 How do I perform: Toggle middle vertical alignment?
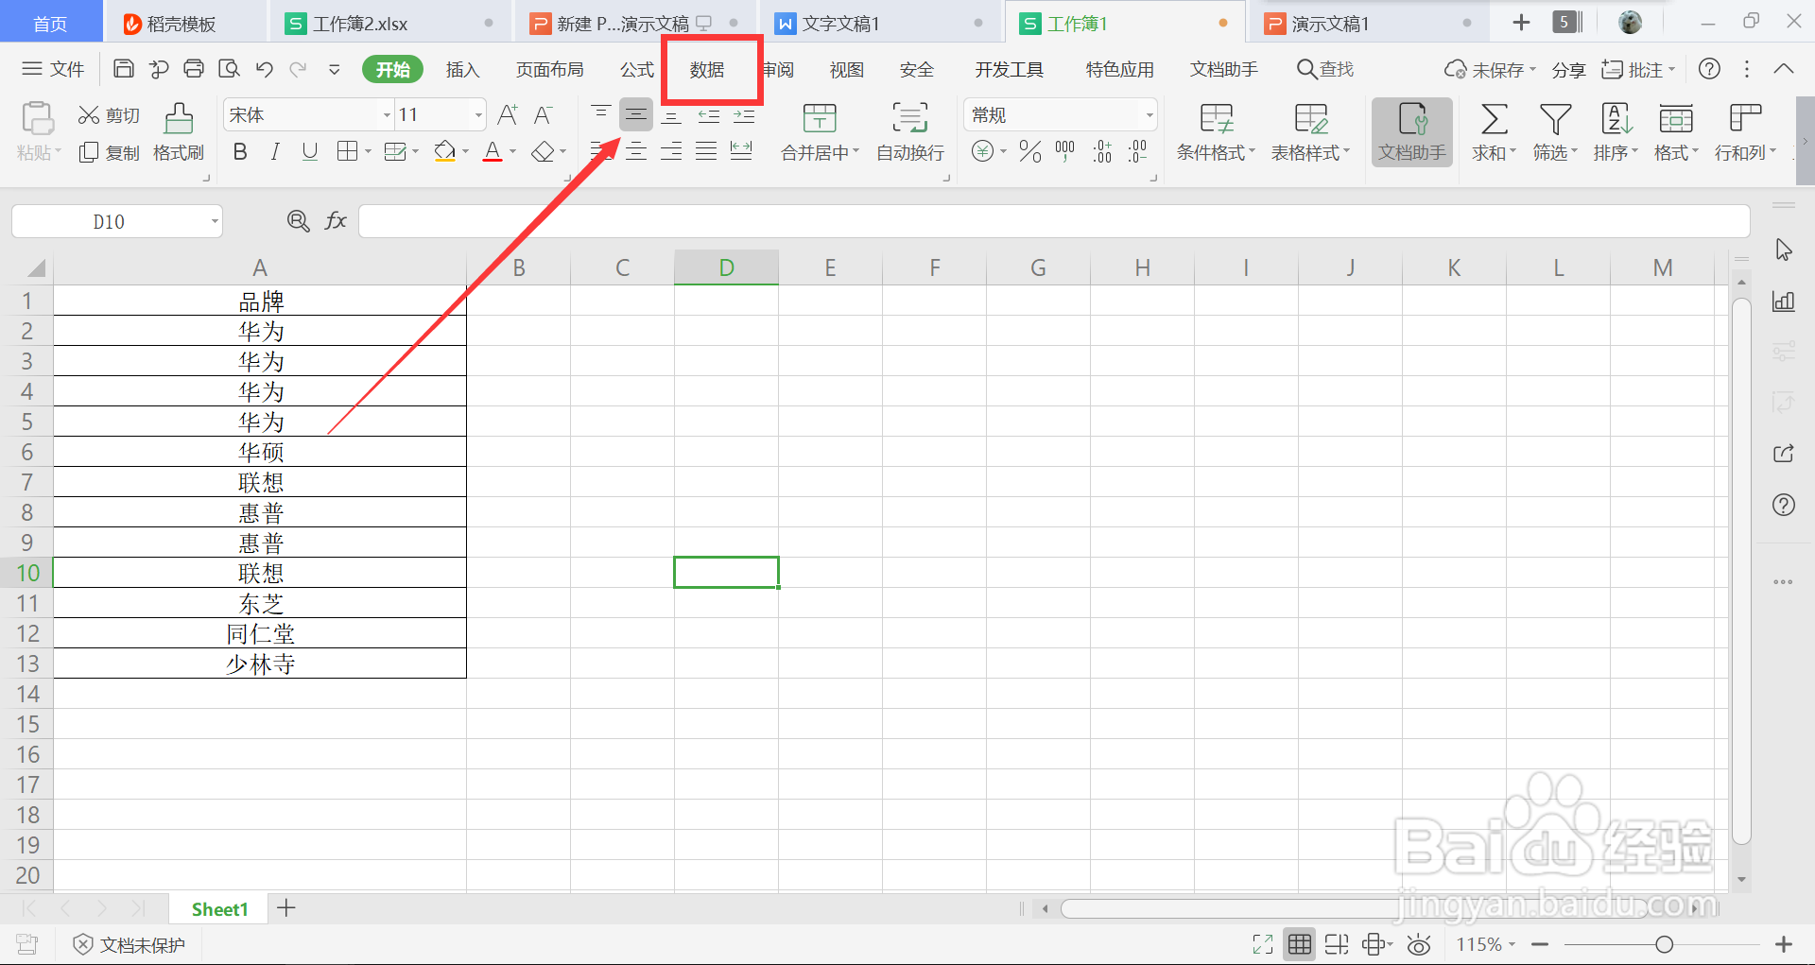[x=636, y=115]
